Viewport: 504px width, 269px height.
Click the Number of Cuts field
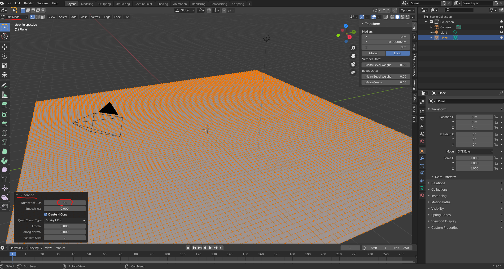(65, 203)
